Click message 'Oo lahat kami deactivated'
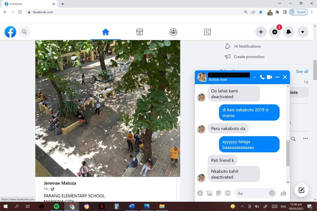Viewport: 317px width, 211px height. pos(234,94)
